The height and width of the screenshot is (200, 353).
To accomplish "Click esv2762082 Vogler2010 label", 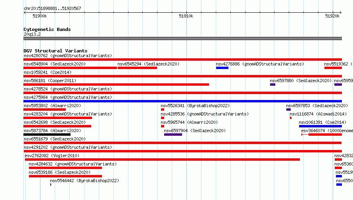I will coord(52,156).
